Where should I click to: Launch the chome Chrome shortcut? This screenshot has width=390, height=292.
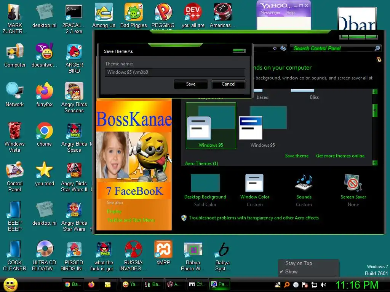pos(44,134)
